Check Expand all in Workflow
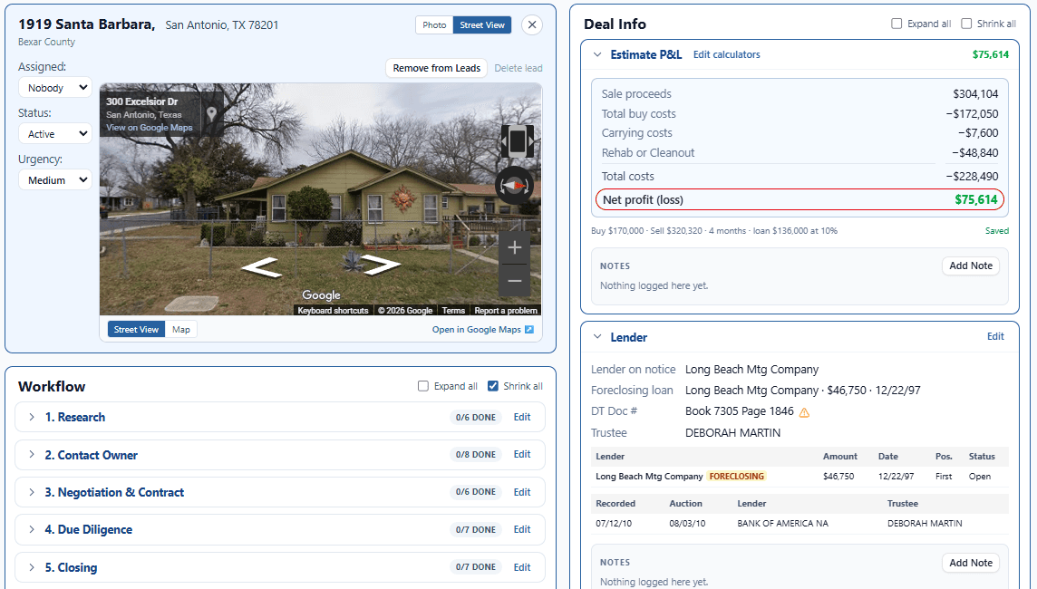 pos(423,386)
